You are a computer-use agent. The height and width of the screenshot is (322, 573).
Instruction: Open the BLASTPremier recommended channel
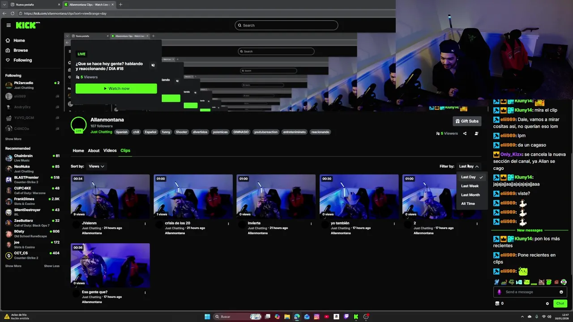pyautogui.click(x=32, y=179)
